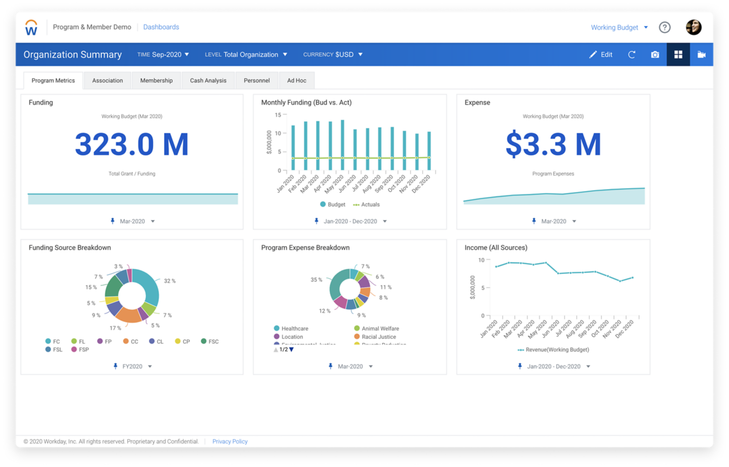
Task: Toggle the Actuals legend series
Action: (366, 205)
